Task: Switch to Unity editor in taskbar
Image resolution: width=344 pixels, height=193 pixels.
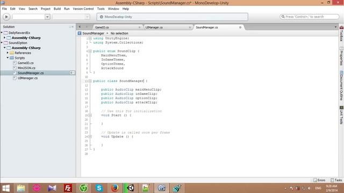Action: (130, 188)
